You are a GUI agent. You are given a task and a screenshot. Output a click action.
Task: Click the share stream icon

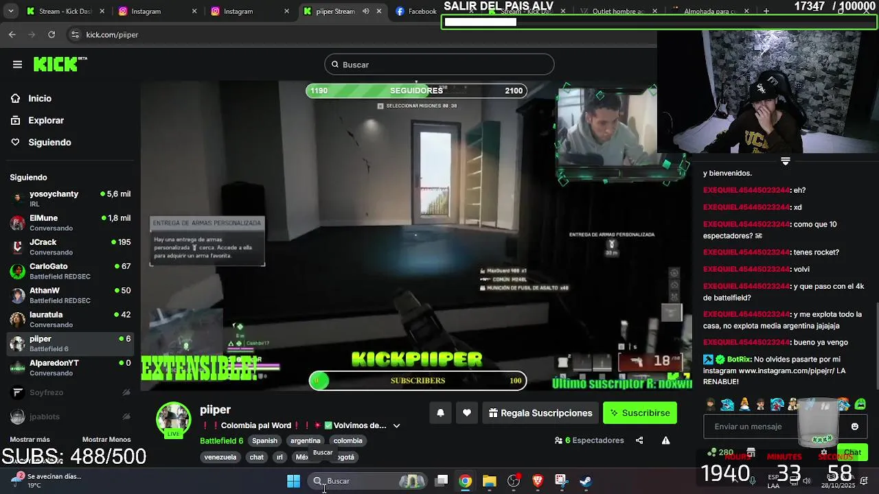point(639,440)
